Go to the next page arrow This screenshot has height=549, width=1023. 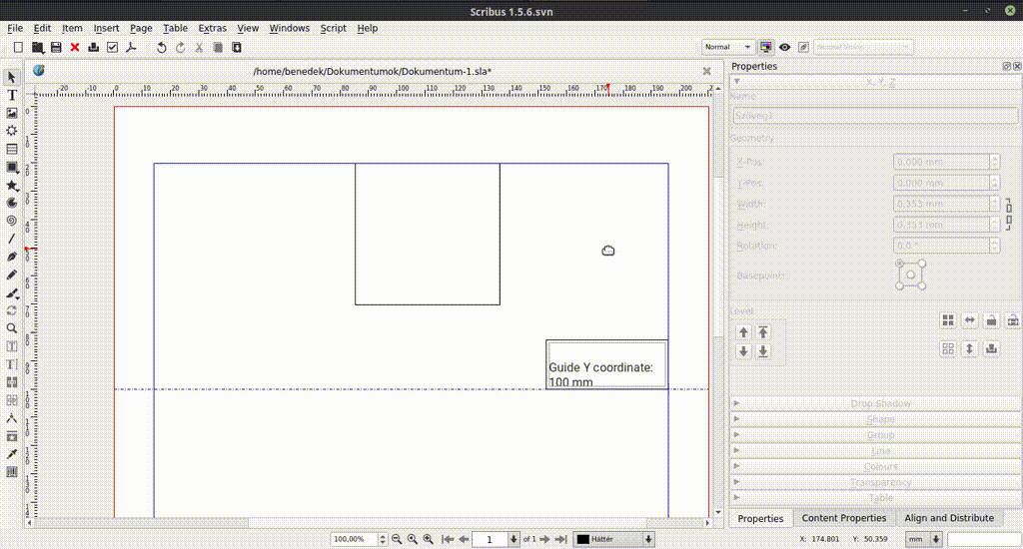point(544,539)
